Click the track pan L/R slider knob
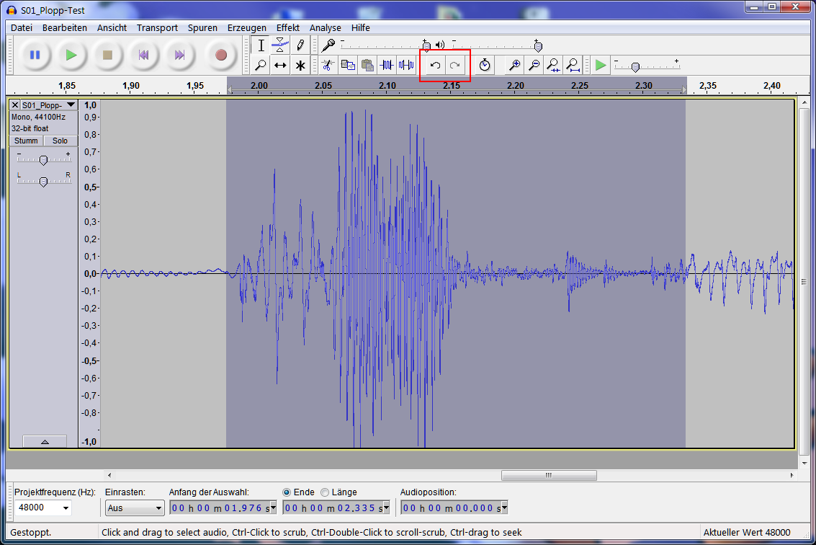 tap(44, 182)
